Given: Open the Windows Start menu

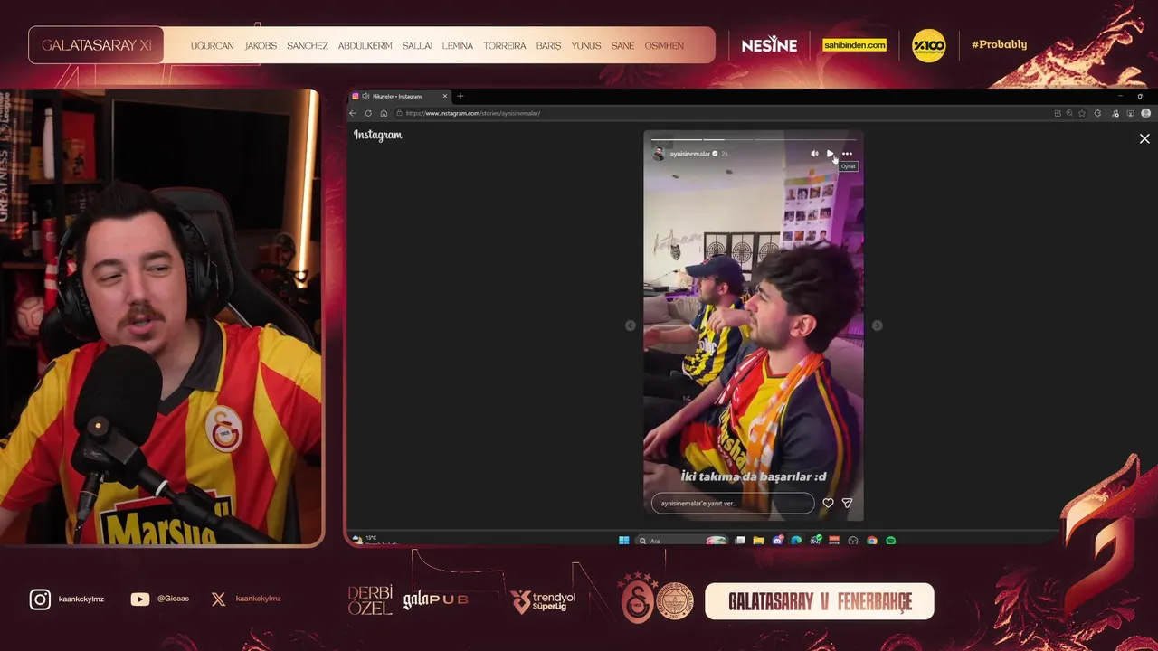Looking at the screenshot, I should [624, 541].
